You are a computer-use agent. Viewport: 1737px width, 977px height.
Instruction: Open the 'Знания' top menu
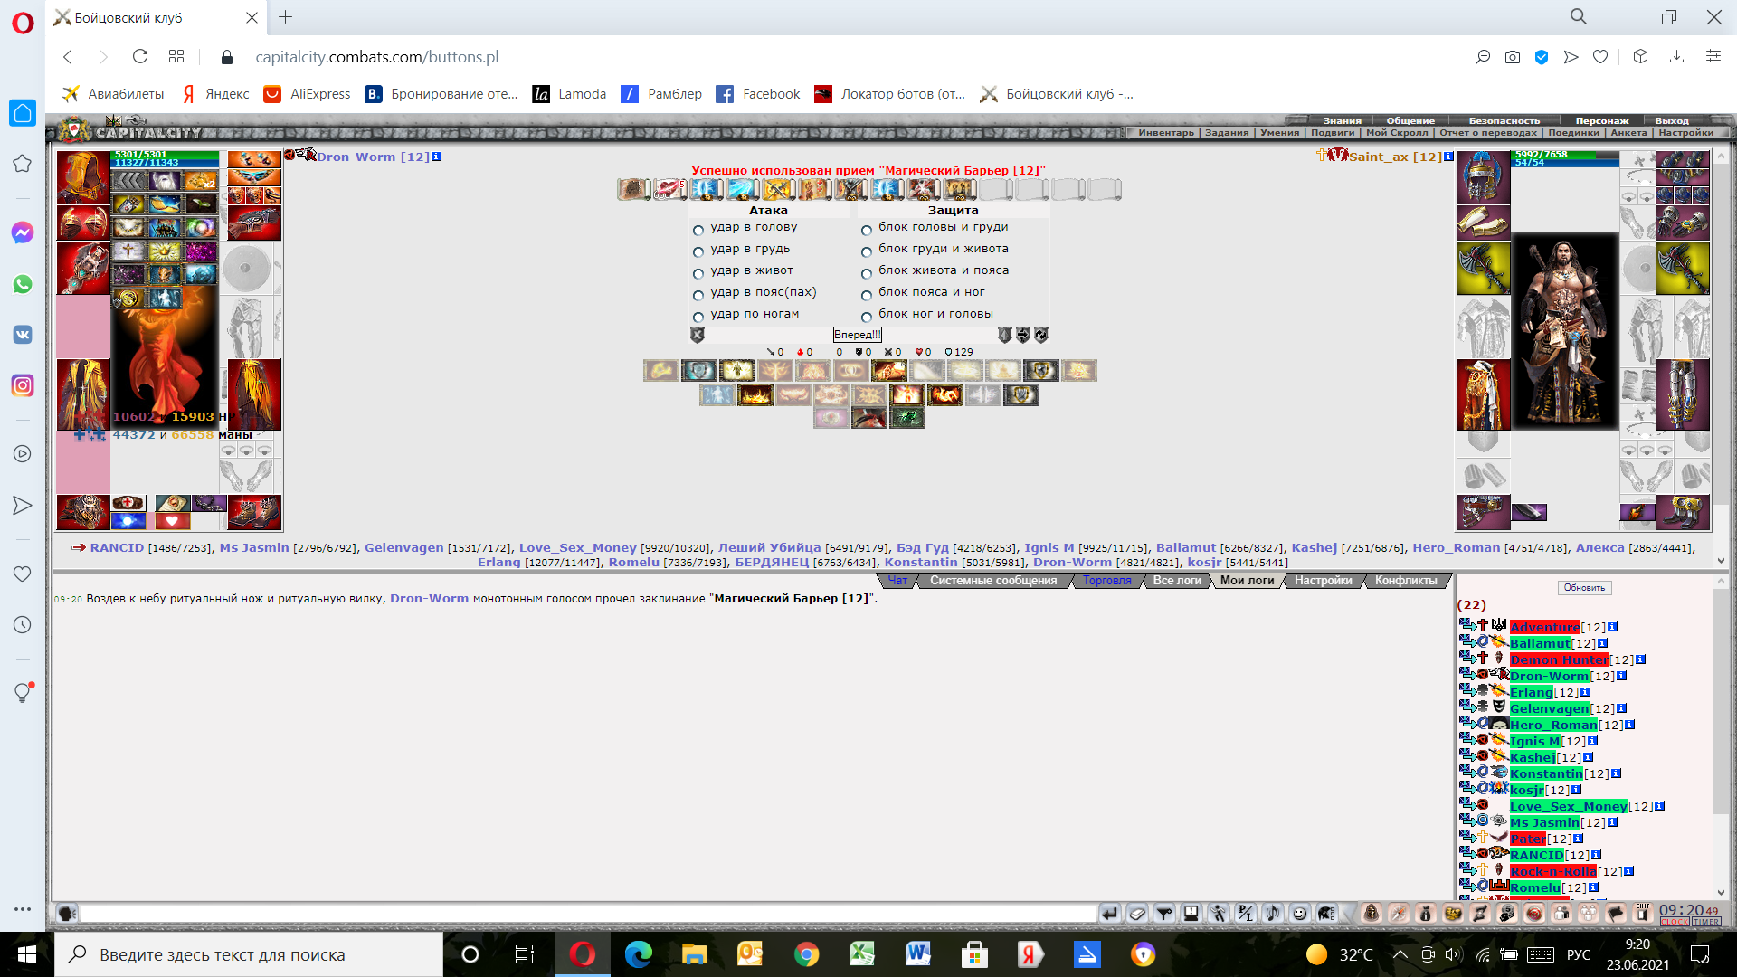(x=1342, y=120)
